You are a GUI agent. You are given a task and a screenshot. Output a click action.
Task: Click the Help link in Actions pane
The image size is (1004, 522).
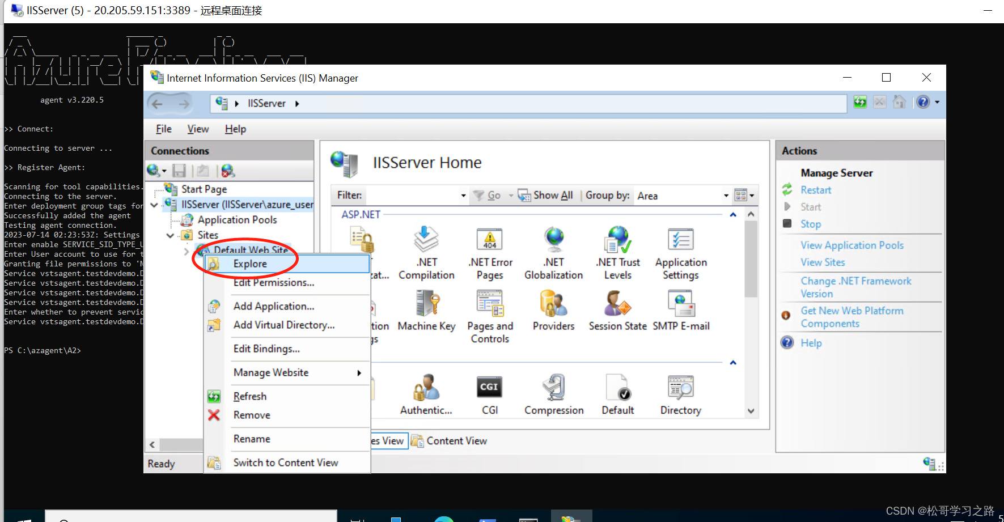click(x=811, y=343)
